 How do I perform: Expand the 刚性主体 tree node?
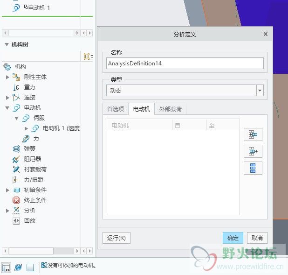[7, 77]
